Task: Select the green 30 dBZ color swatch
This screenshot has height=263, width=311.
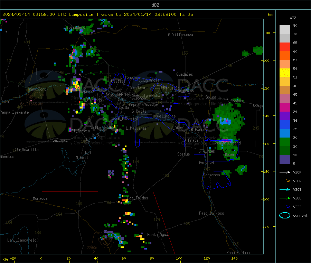Action: (285, 142)
